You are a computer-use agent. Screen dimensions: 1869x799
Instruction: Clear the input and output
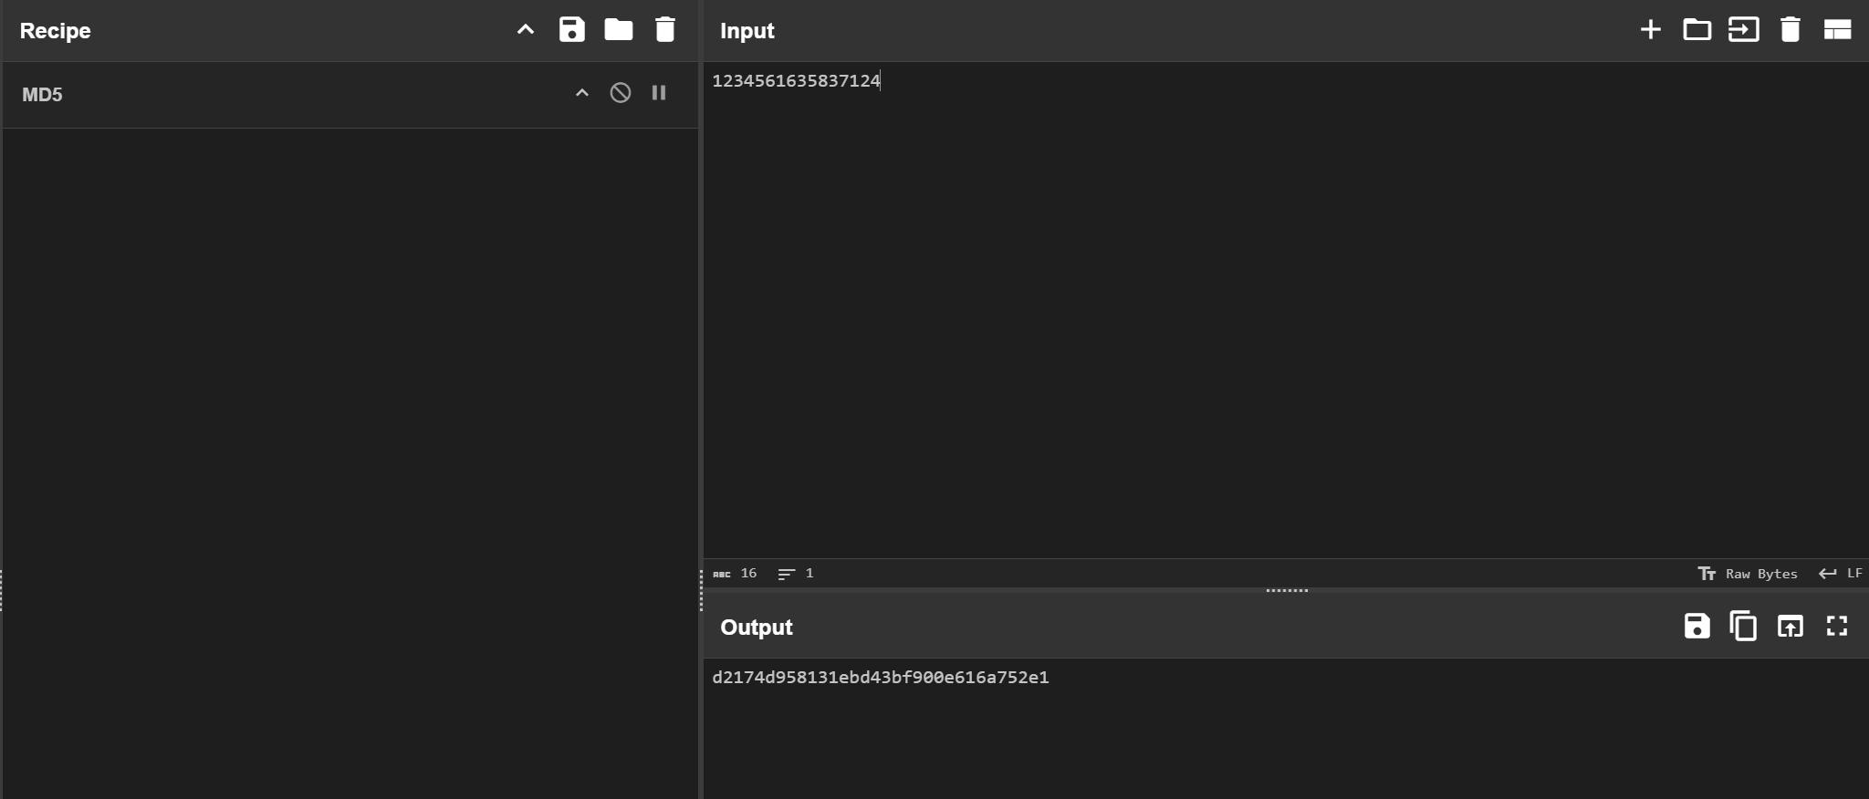tap(1791, 29)
